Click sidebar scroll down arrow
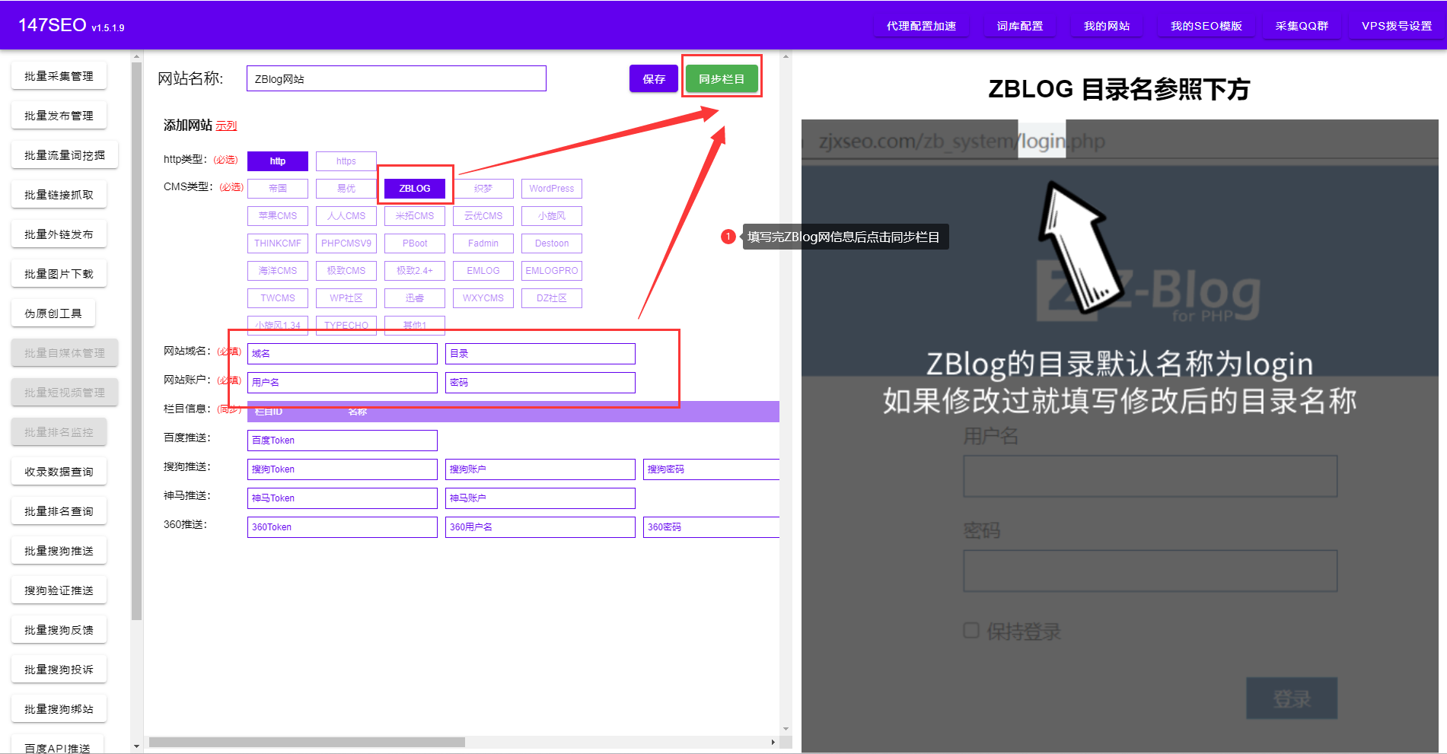The width and height of the screenshot is (1447, 754). [x=137, y=746]
